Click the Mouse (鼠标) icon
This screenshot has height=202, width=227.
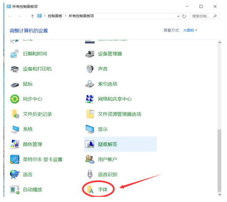[x=15, y=84]
